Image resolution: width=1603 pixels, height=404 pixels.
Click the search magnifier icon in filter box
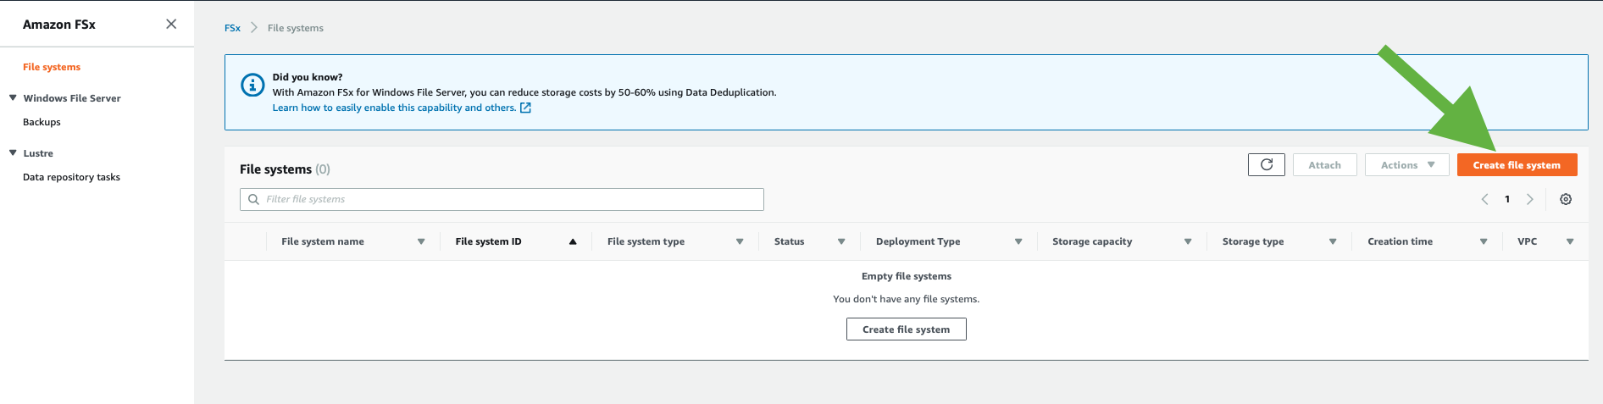(x=253, y=199)
